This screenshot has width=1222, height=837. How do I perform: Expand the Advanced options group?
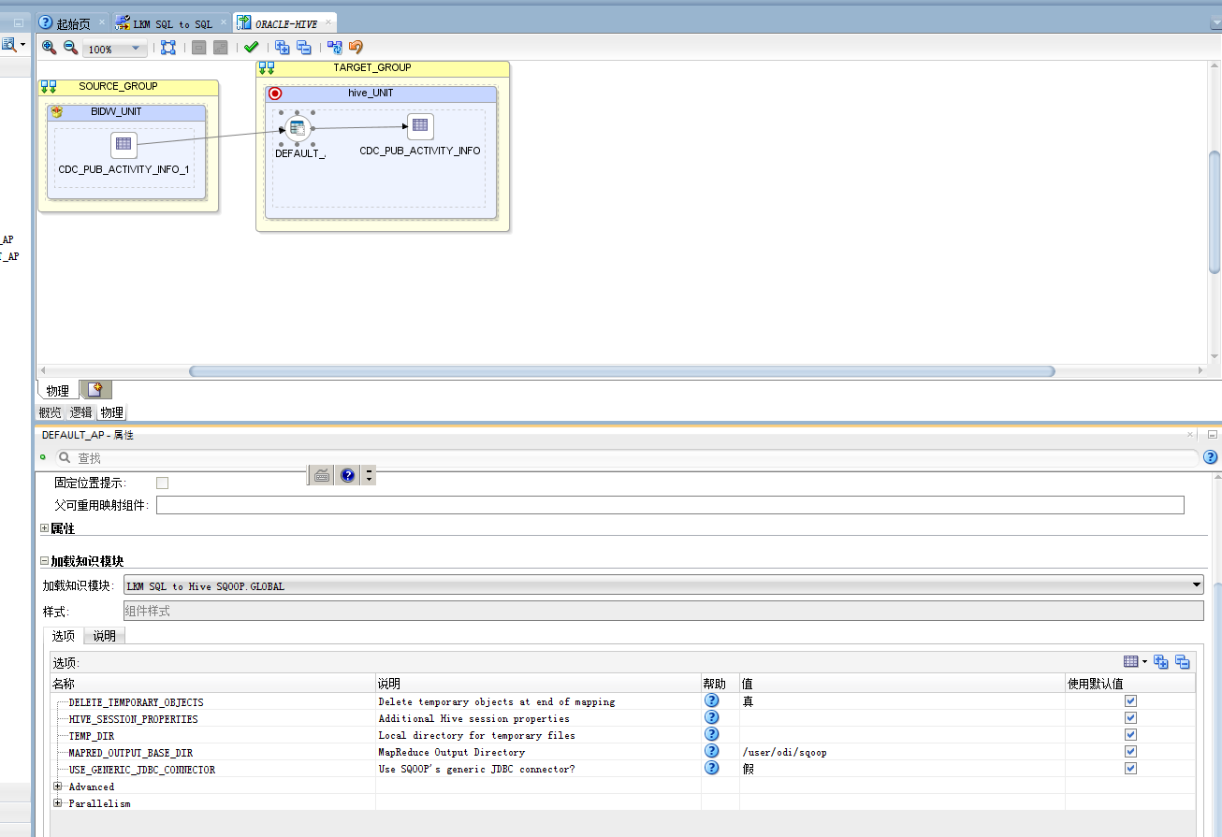click(x=58, y=786)
